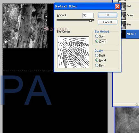
Task: Confirm Radial Blur with OK
Action: pos(108,15)
